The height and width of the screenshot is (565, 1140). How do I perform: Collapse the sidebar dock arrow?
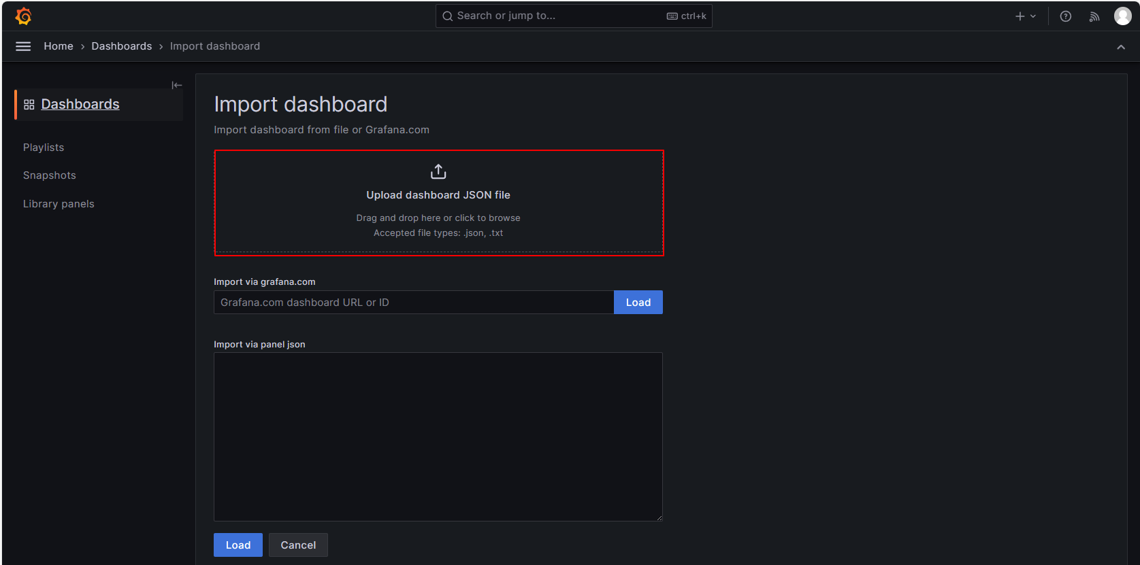tap(177, 85)
